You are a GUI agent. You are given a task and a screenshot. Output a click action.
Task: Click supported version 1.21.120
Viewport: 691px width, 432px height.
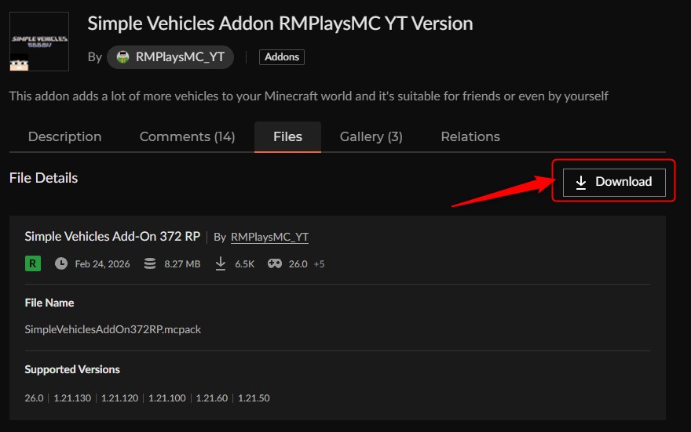pos(120,398)
